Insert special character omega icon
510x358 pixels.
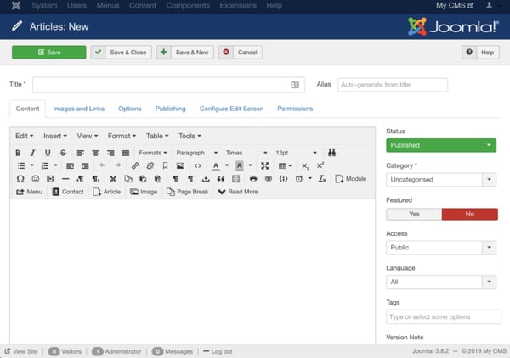point(20,179)
